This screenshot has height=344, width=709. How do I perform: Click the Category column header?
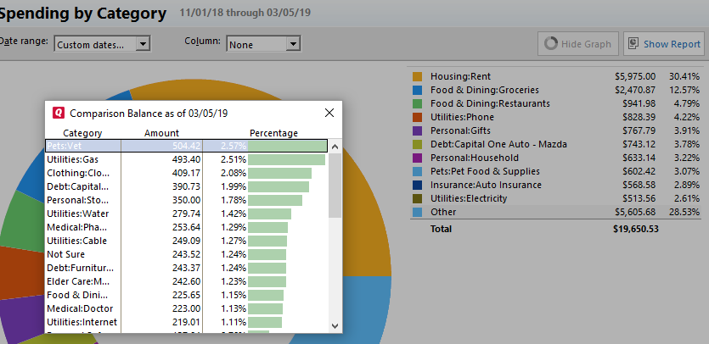82,133
